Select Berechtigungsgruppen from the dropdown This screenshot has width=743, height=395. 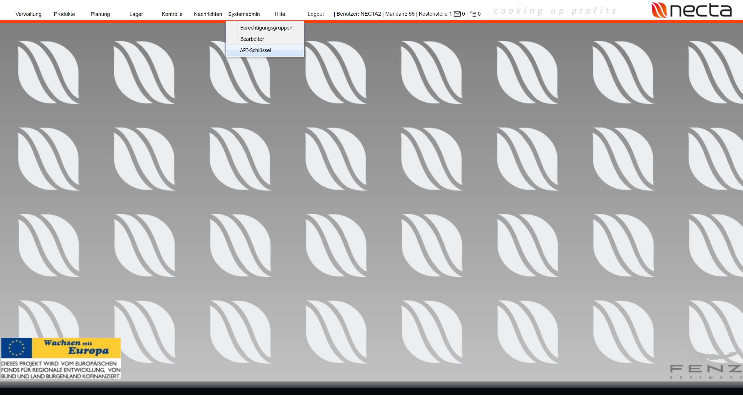266,28
